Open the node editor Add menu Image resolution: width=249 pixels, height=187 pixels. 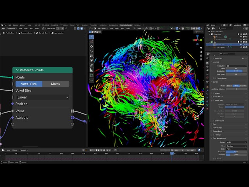[x=32, y=28]
